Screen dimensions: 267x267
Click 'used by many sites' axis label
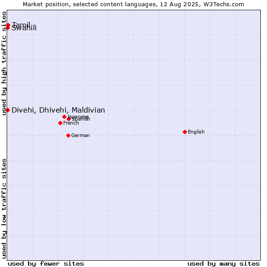(x=223, y=264)
